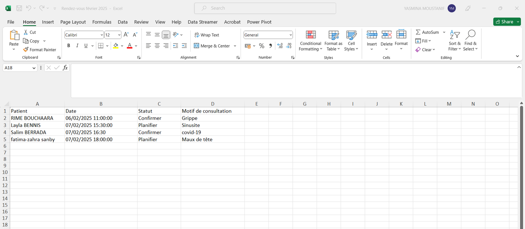
Task: Click the Merge & Center button
Action: pyautogui.click(x=212, y=46)
